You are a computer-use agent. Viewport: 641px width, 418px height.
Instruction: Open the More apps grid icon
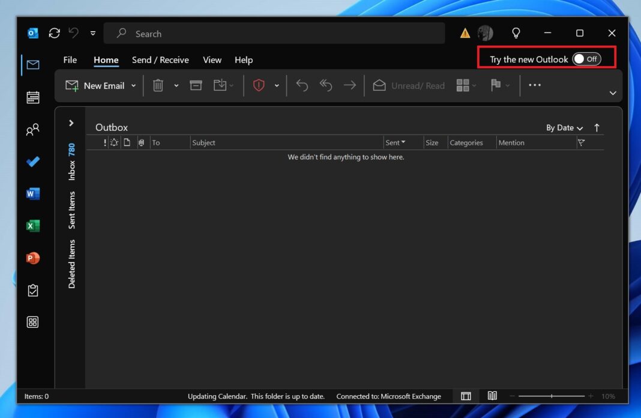click(x=34, y=322)
